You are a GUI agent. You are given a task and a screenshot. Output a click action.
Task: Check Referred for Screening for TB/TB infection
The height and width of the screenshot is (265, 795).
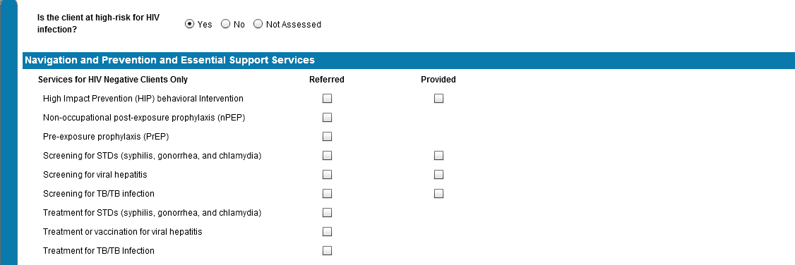pos(327,193)
